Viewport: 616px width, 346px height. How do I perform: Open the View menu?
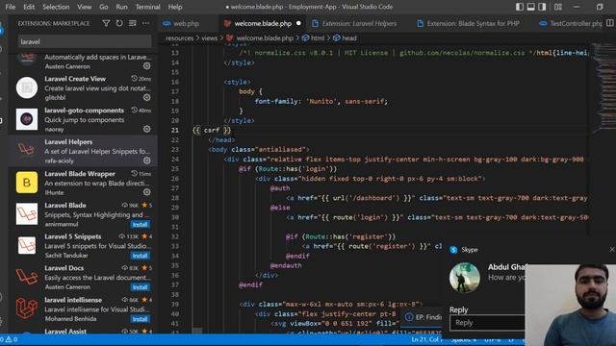(x=84, y=7)
